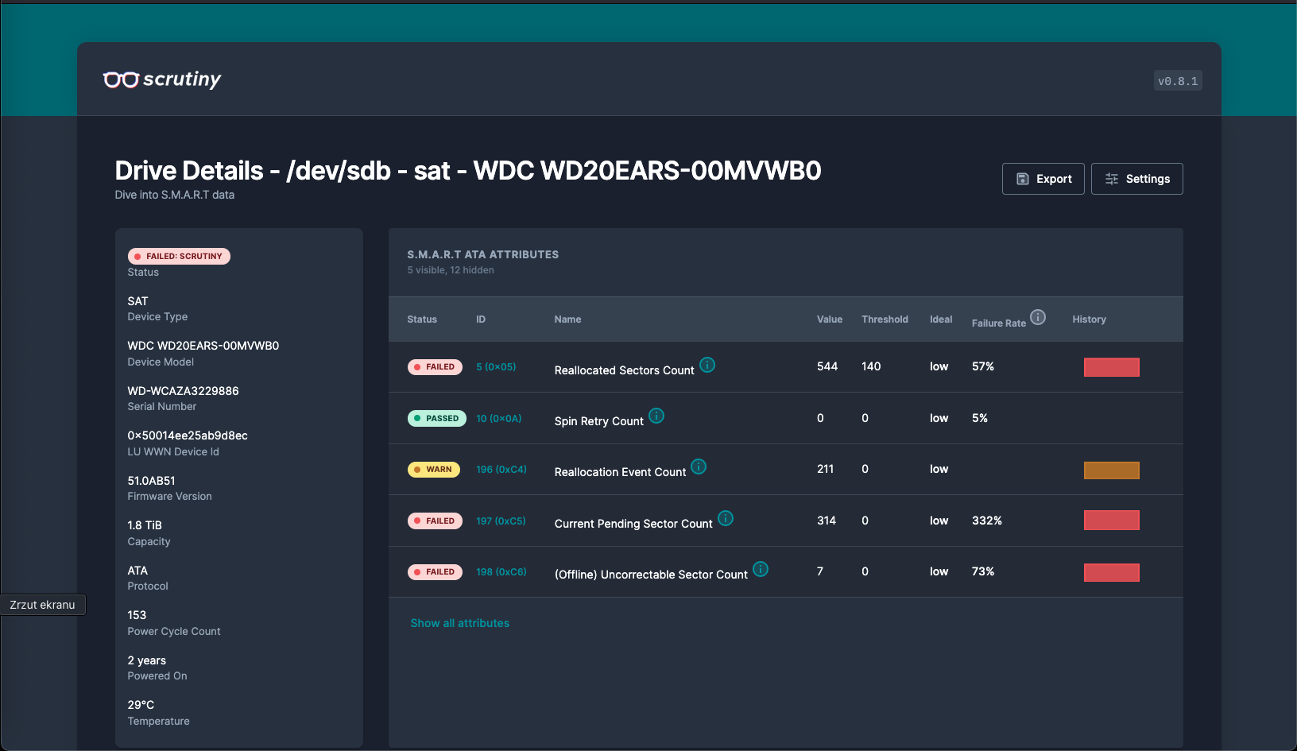Open info icon beside Reallocated Sectors Count
Image resolution: width=1297 pixels, height=751 pixels.
coord(707,365)
